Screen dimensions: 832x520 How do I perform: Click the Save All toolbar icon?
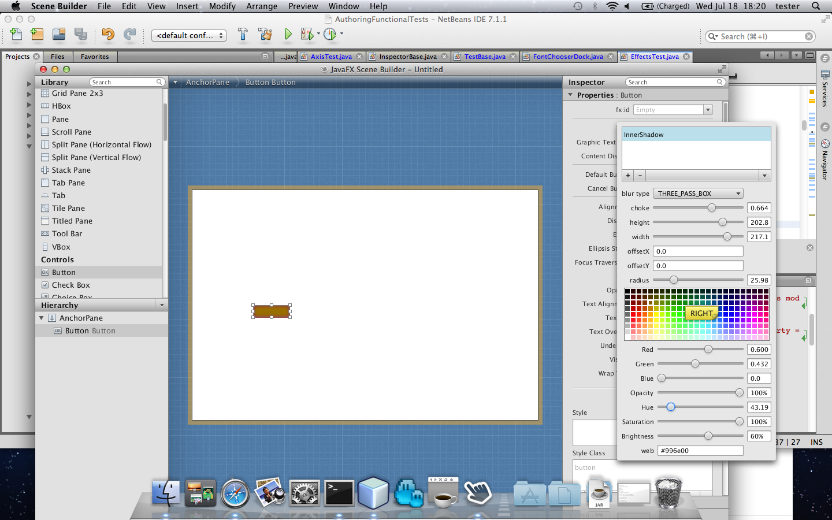click(80, 35)
